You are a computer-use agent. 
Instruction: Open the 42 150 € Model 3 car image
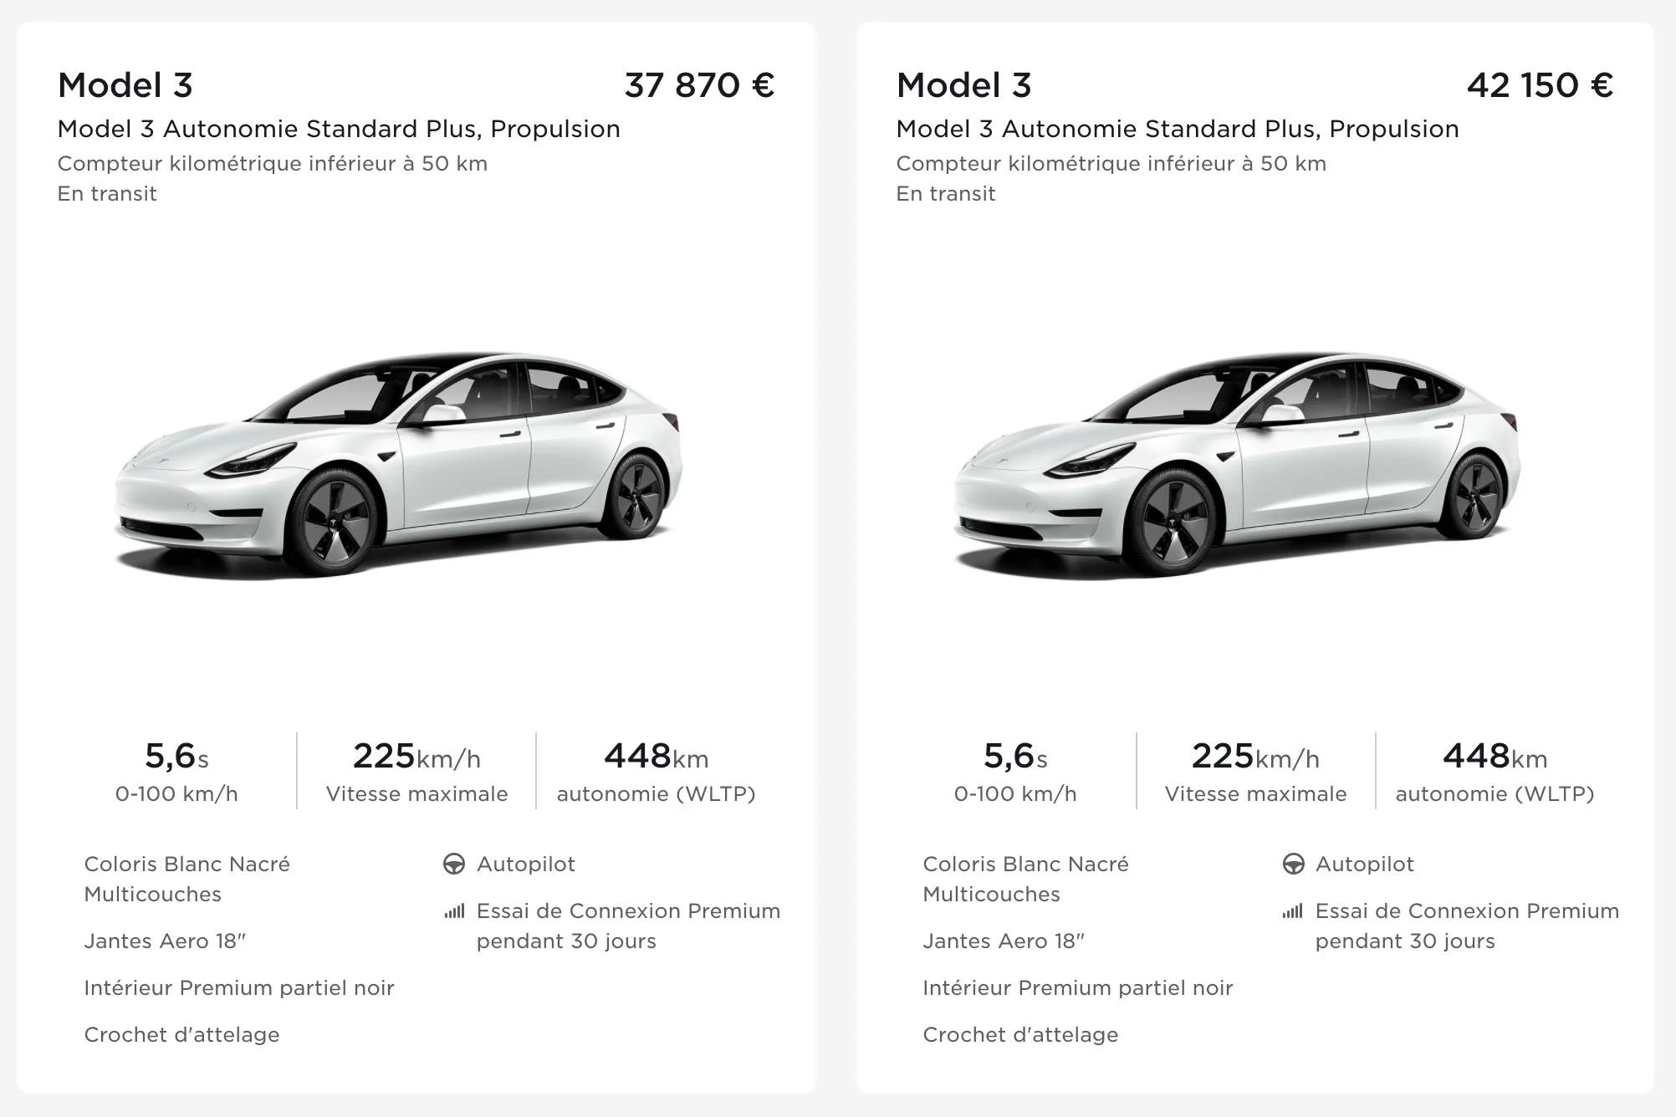(1238, 465)
